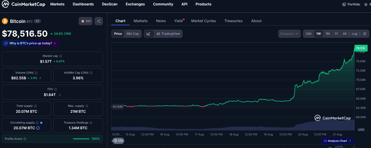Open the Community nav menu
Viewport: 371px width, 148px height.
coord(163,4)
